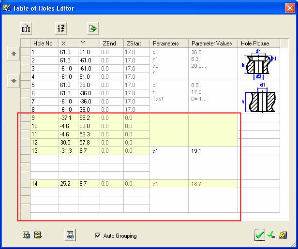The height and width of the screenshot is (249, 298).
Task: Click the counterbore hole picture thumbnail
Action: click(259, 63)
